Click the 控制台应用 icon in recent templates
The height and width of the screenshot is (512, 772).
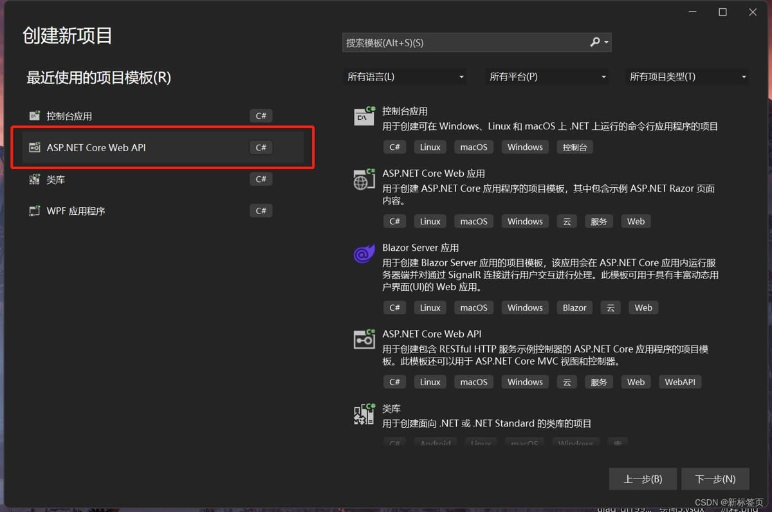pyautogui.click(x=35, y=116)
